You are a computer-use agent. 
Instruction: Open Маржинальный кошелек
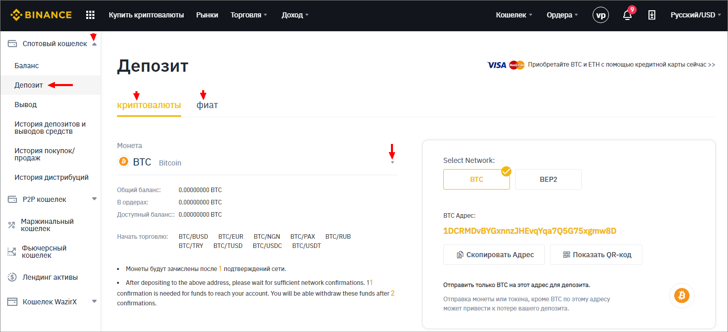[47, 225]
